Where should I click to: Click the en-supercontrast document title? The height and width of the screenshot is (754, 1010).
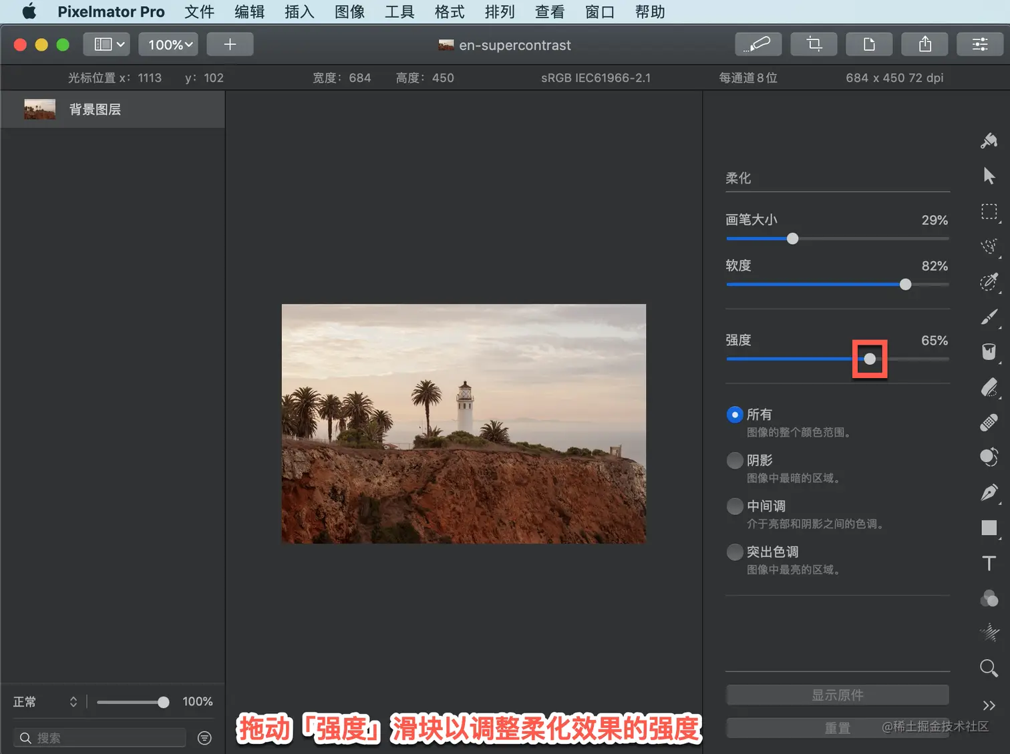pyautogui.click(x=515, y=45)
